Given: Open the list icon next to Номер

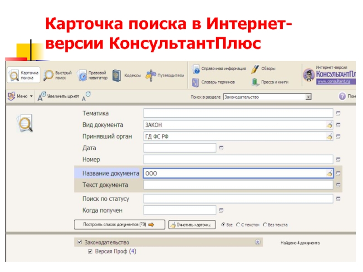Looking at the screenshot, I should pos(338,159).
